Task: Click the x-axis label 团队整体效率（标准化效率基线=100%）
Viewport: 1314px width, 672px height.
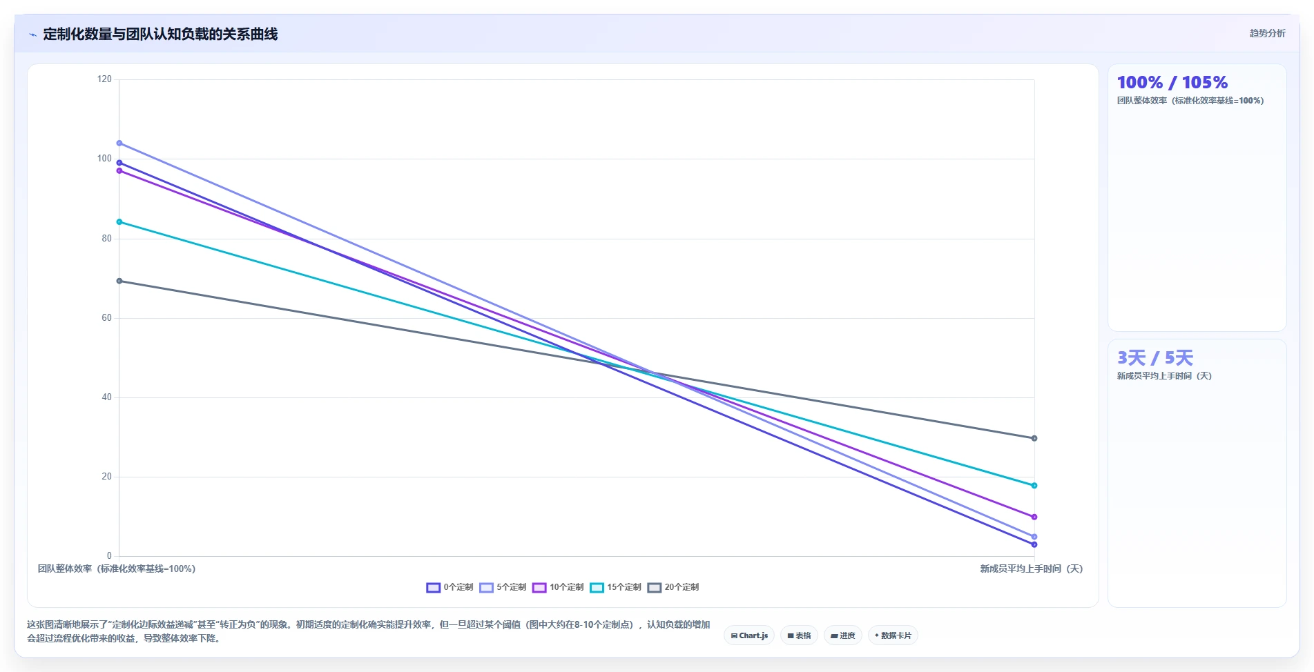Action: pyautogui.click(x=117, y=569)
